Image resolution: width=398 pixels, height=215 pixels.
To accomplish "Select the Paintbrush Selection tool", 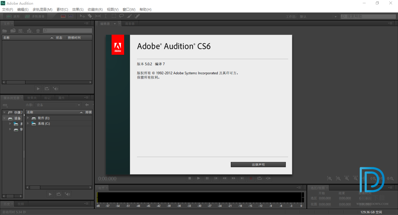I will [x=129, y=16].
